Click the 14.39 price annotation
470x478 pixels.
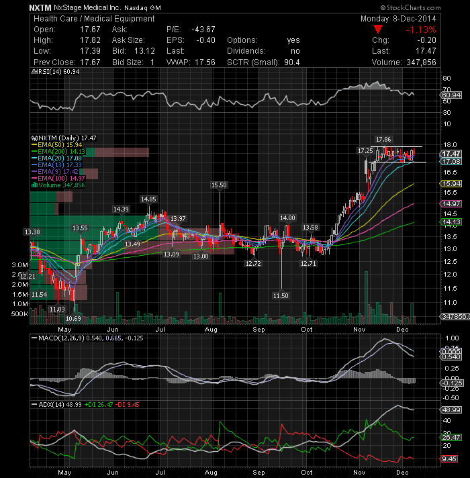click(121, 209)
